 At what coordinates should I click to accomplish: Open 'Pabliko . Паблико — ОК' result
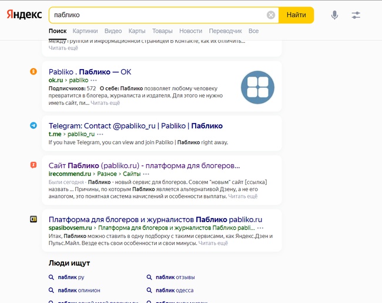(90, 72)
